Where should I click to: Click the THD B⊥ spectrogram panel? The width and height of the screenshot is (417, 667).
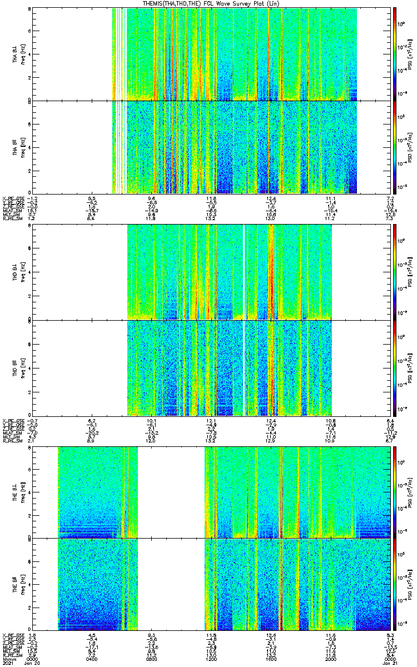[x=210, y=272]
